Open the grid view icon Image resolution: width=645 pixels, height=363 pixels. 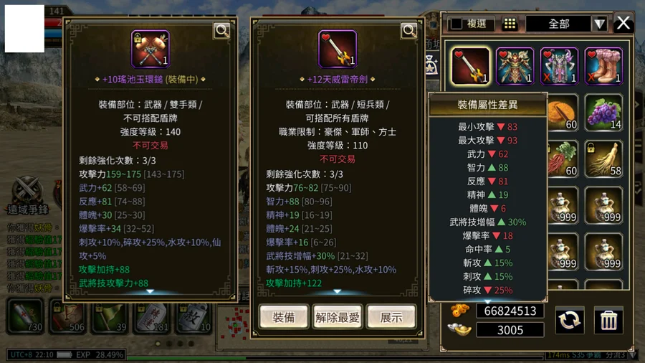tap(510, 24)
